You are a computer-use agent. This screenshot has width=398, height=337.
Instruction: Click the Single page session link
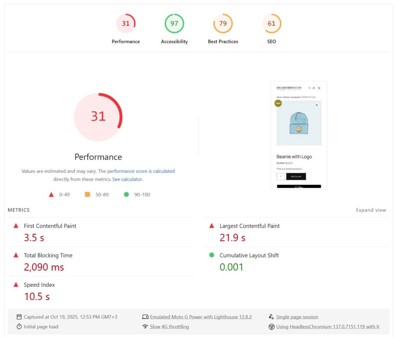click(297, 317)
